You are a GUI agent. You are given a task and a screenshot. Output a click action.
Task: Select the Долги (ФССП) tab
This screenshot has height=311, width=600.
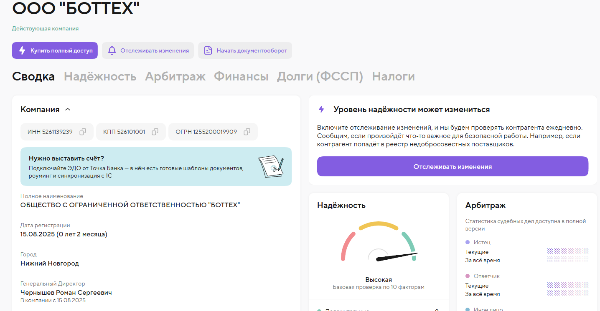320,77
